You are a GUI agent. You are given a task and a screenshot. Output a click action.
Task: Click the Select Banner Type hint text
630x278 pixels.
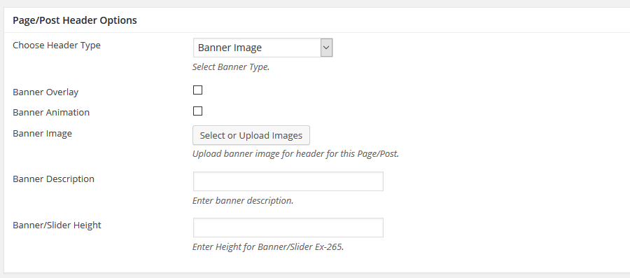pyautogui.click(x=230, y=67)
